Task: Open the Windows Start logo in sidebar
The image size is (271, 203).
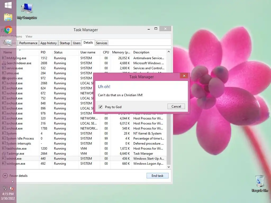Action: pos(8,5)
